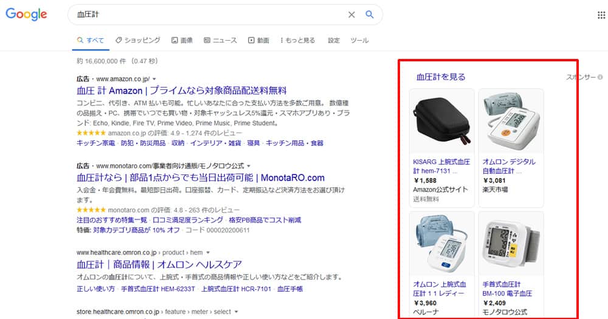Expand dropdown arrow next to monotaro.com ad URL
The width and height of the screenshot is (608, 319).
249,166
